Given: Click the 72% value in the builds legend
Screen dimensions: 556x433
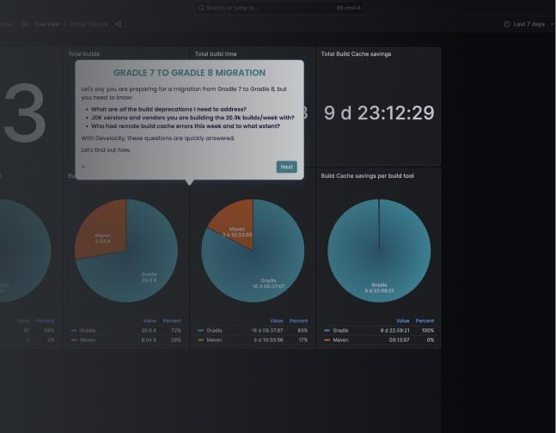Looking at the screenshot, I should pyautogui.click(x=176, y=331).
